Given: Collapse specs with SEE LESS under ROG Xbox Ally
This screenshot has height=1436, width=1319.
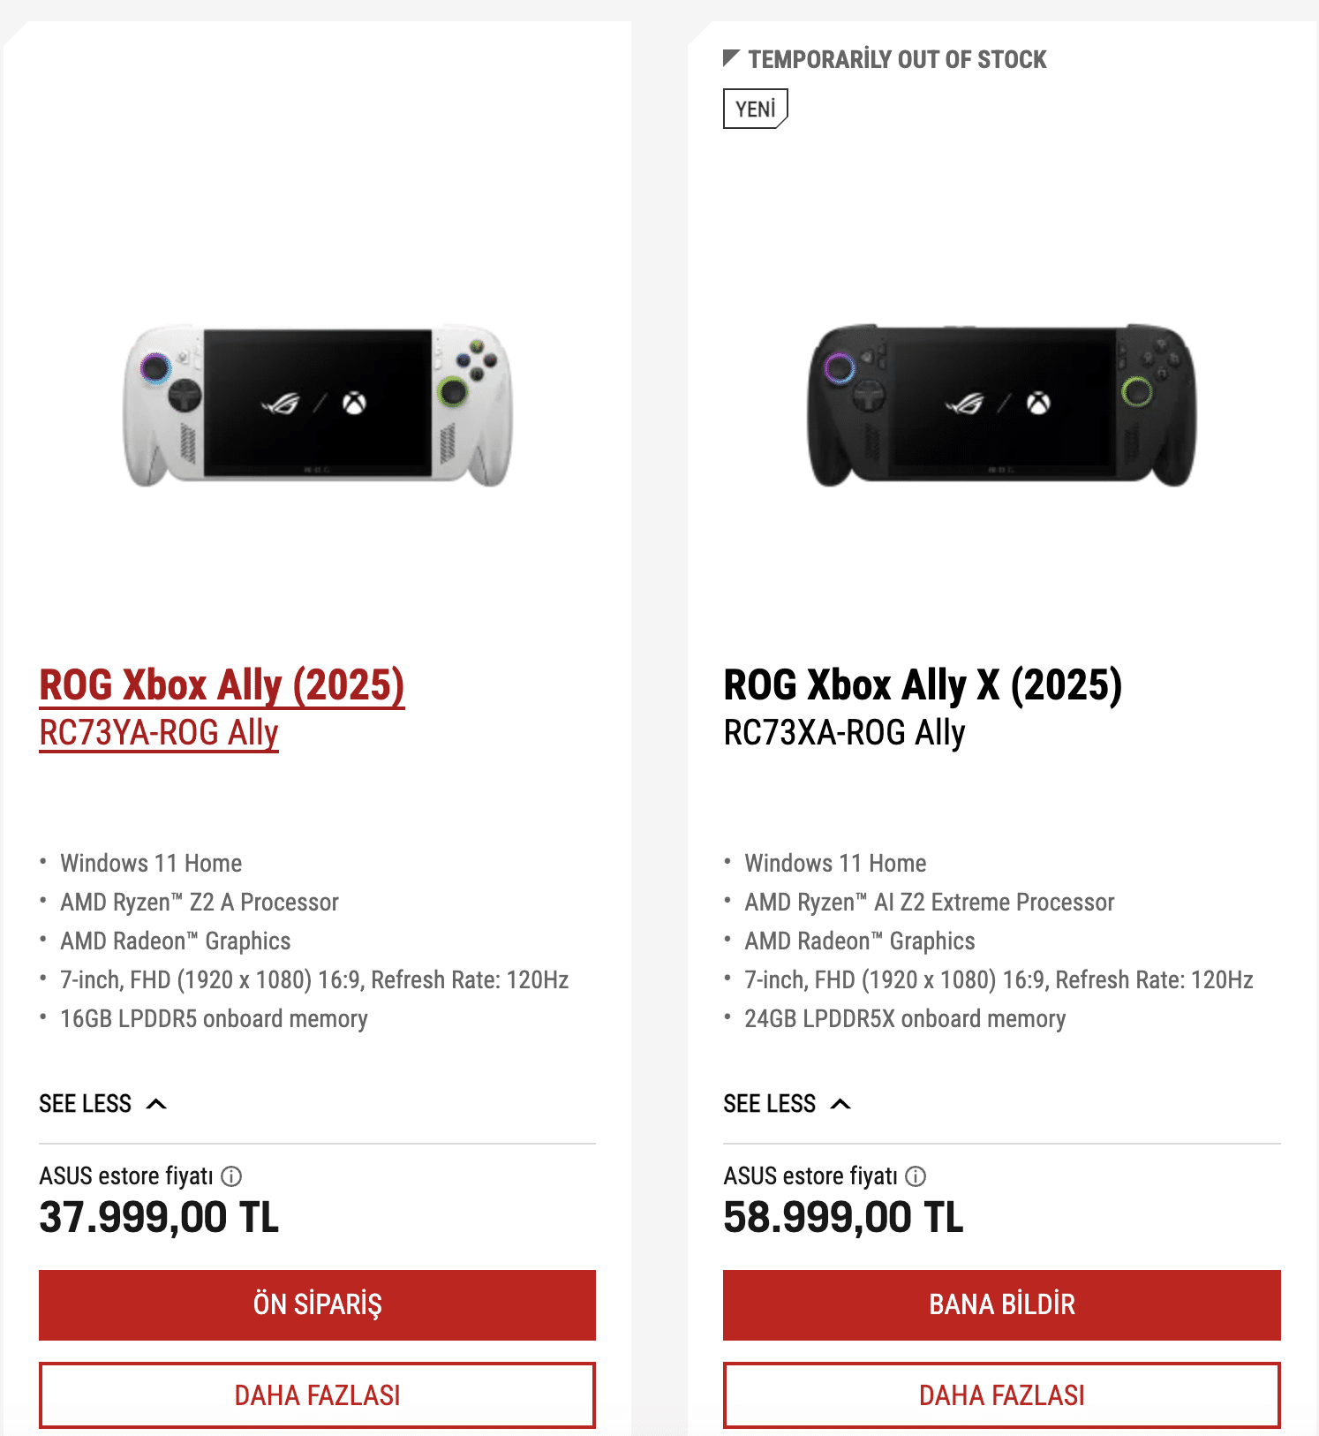Looking at the screenshot, I should pyautogui.click(x=102, y=1104).
